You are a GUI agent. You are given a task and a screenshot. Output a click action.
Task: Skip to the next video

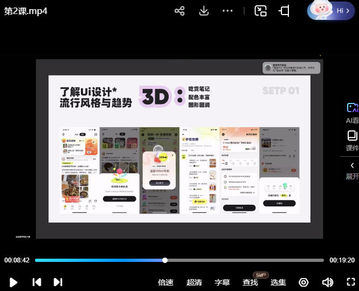pyautogui.click(x=58, y=282)
